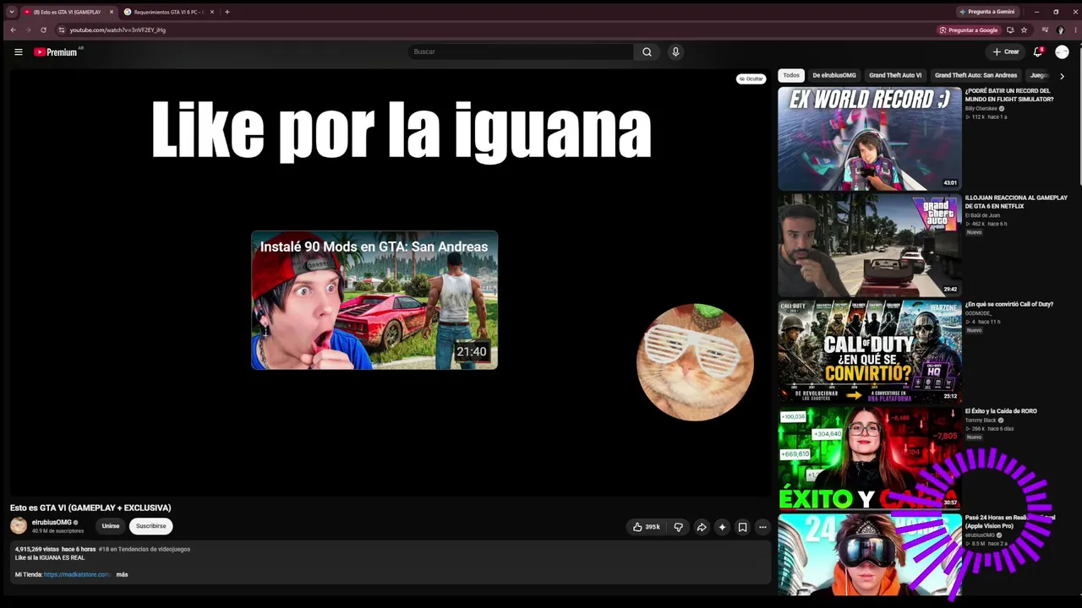Start voice search with the microphone
The image size is (1082, 608).
(x=675, y=52)
